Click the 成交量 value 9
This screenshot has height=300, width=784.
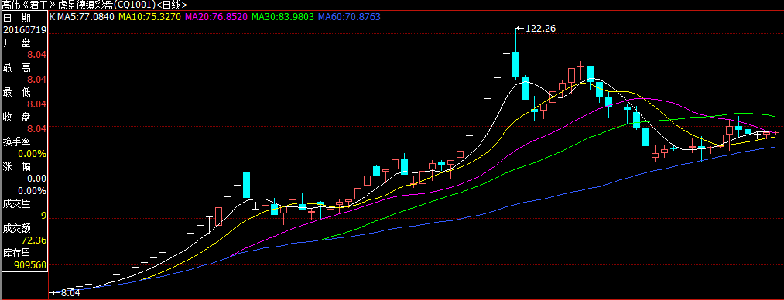coord(44,216)
